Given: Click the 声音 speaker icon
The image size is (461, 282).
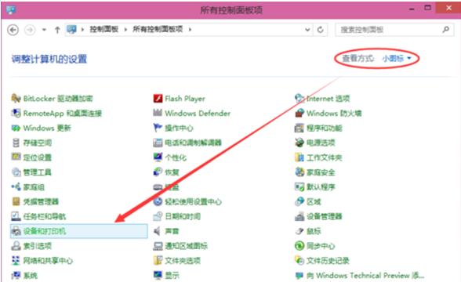Looking at the screenshot, I should (158, 231).
